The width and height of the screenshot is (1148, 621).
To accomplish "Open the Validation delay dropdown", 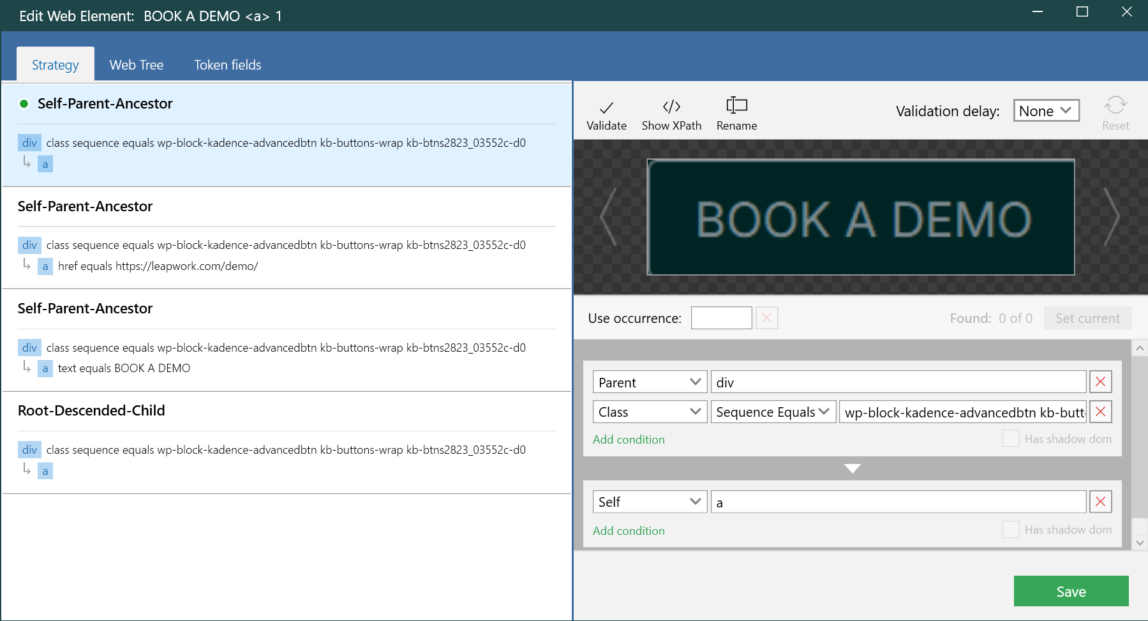I will click(1047, 110).
